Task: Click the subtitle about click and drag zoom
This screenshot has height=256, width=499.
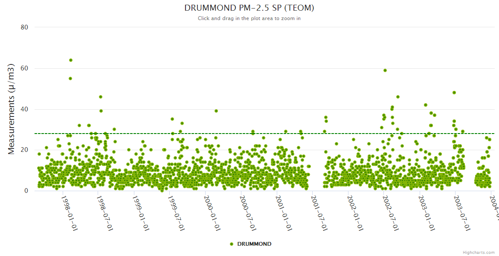Action: point(249,18)
